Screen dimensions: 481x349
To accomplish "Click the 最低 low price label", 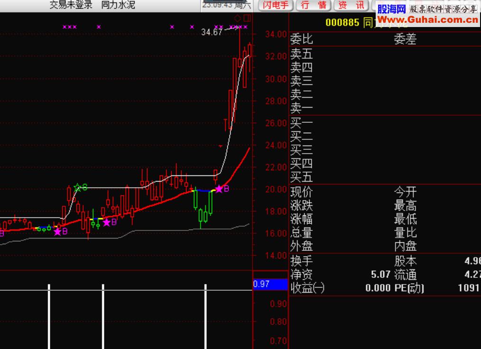I will 405,219.
